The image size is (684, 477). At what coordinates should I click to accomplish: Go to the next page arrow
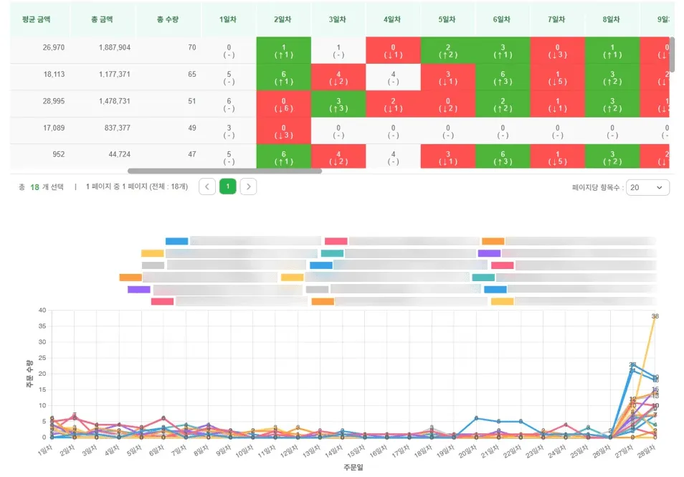click(248, 186)
